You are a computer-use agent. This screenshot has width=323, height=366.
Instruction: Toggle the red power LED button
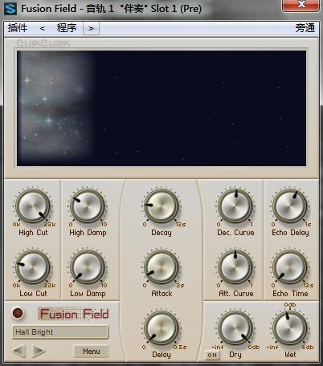coord(18,313)
